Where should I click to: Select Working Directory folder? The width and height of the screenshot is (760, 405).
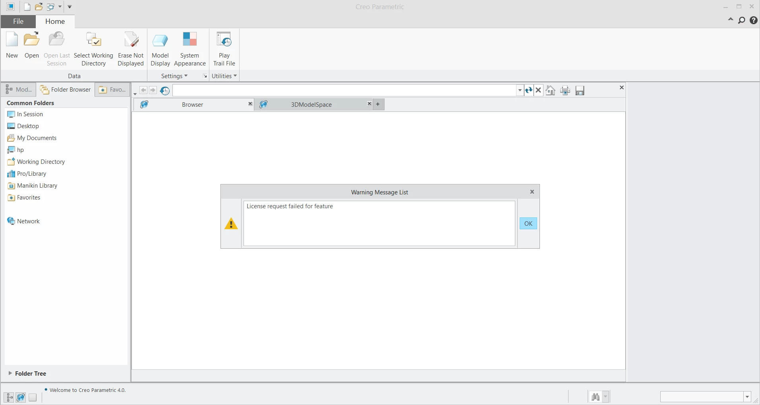click(x=36, y=162)
